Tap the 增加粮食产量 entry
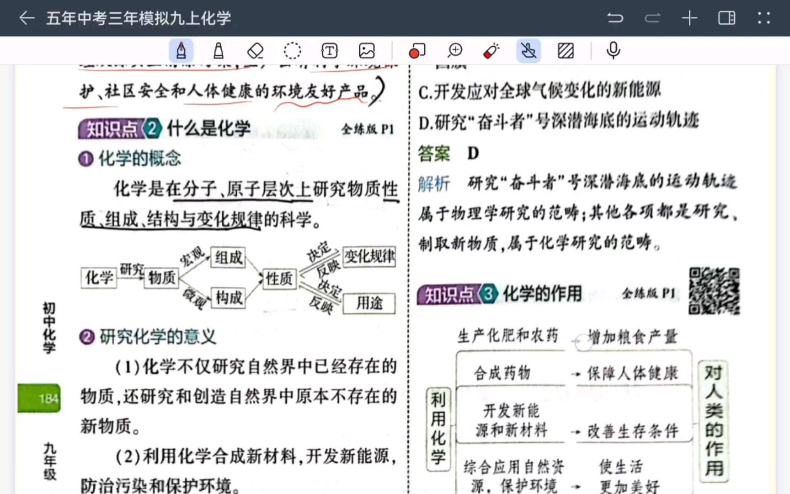 633,337
